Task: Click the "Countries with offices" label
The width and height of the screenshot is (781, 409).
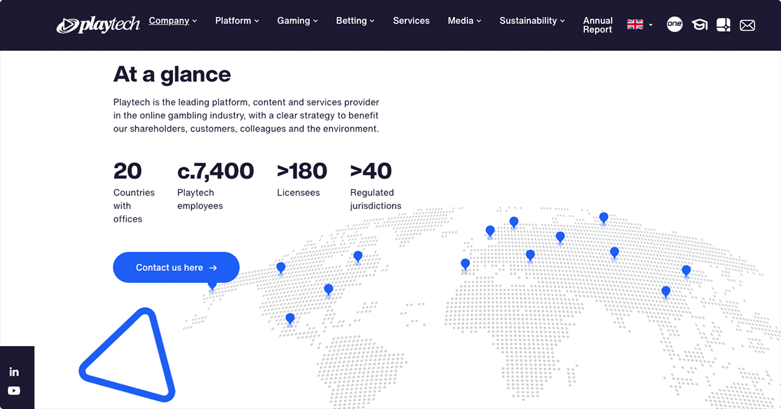Action: click(x=134, y=206)
